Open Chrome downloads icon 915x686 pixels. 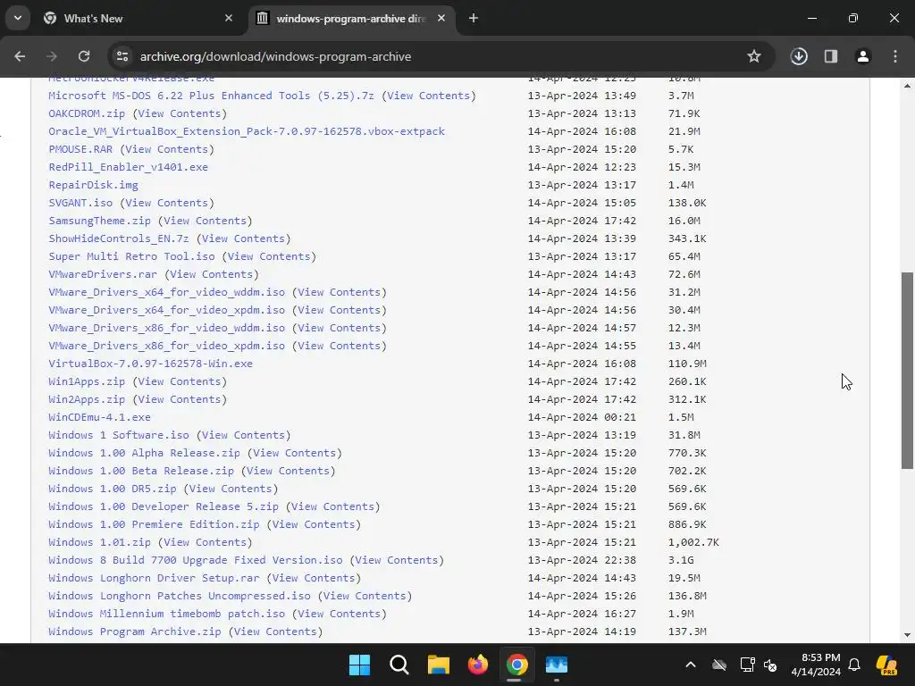coord(799,56)
